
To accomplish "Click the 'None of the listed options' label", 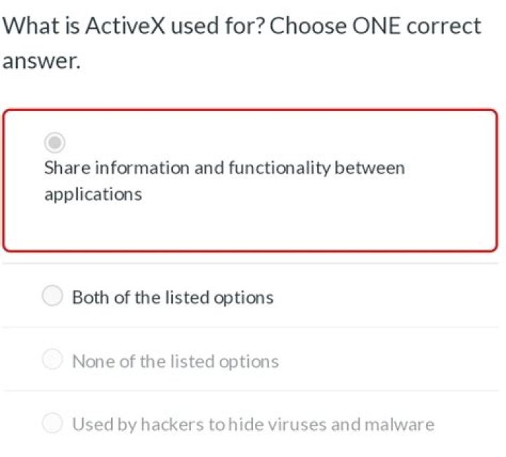I will point(175,361).
